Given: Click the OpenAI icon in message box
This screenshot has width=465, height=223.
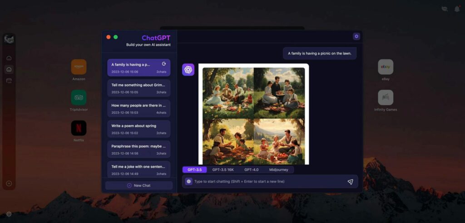Looking at the screenshot, I should pos(188,181).
